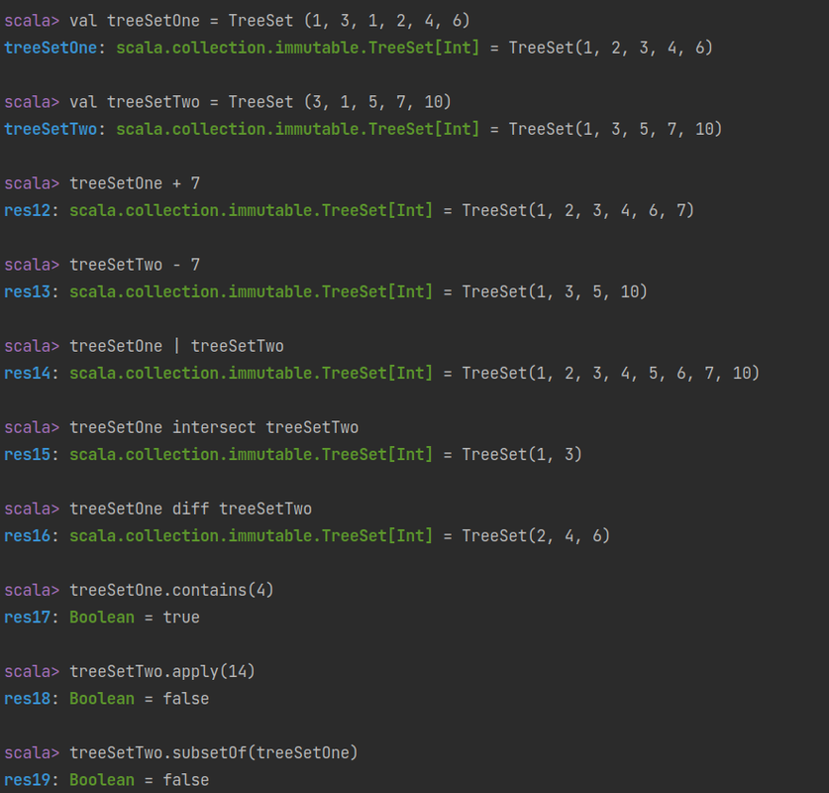This screenshot has height=793, width=829.
Task: Click the res18 result label
Action: point(28,699)
